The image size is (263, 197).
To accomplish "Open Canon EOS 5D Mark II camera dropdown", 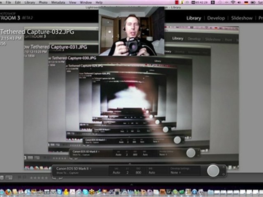I will click(x=73, y=169).
